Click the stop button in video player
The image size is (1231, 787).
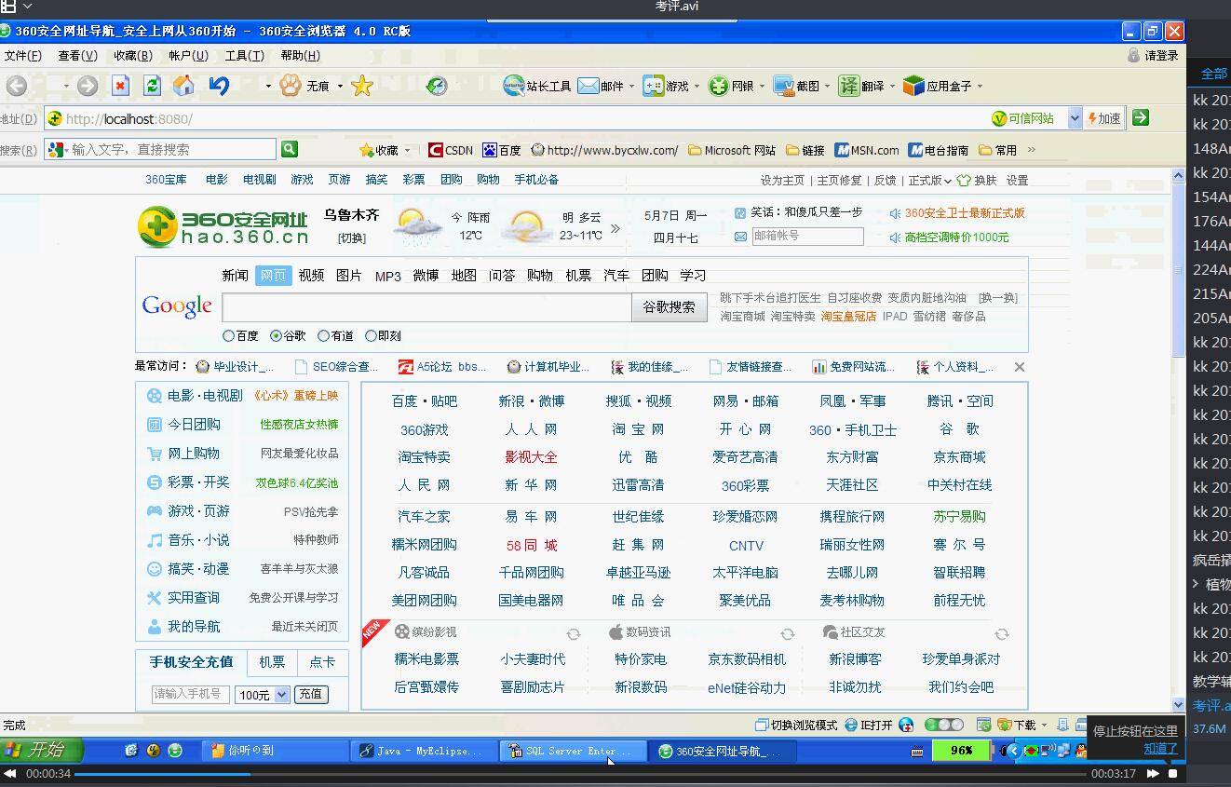click(x=1173, y=774)
